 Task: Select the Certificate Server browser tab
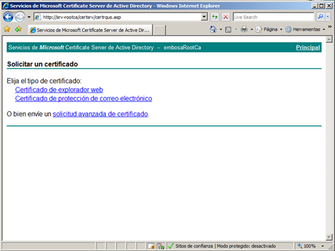coord(89,29)
